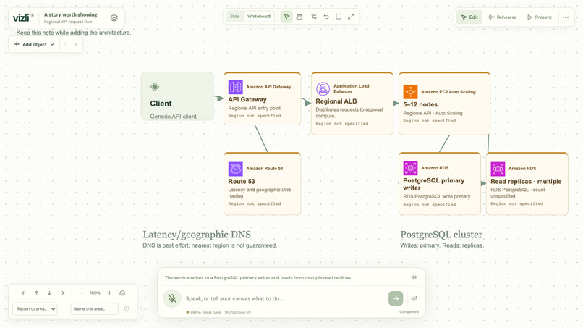Click the 'Completed' status label

(x=409, y=311)
